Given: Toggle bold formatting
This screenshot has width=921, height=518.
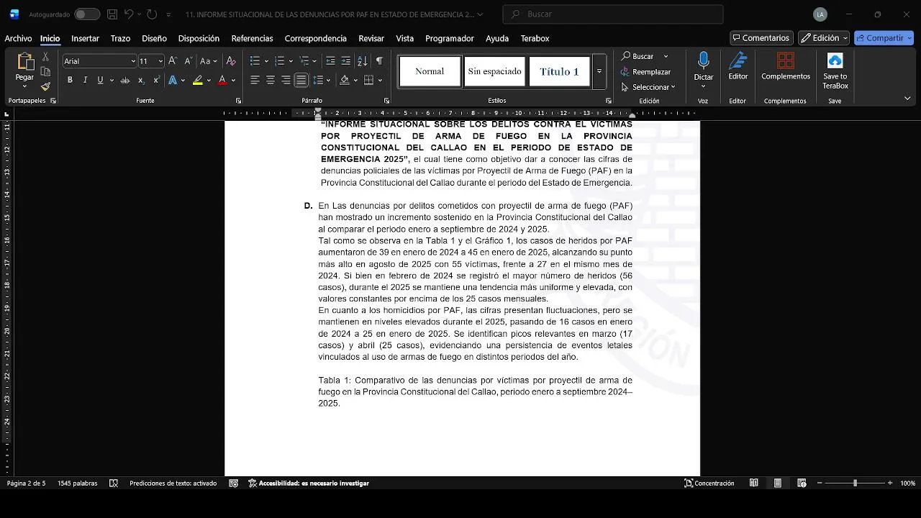Looking at the screenshot, I should 70,80.
